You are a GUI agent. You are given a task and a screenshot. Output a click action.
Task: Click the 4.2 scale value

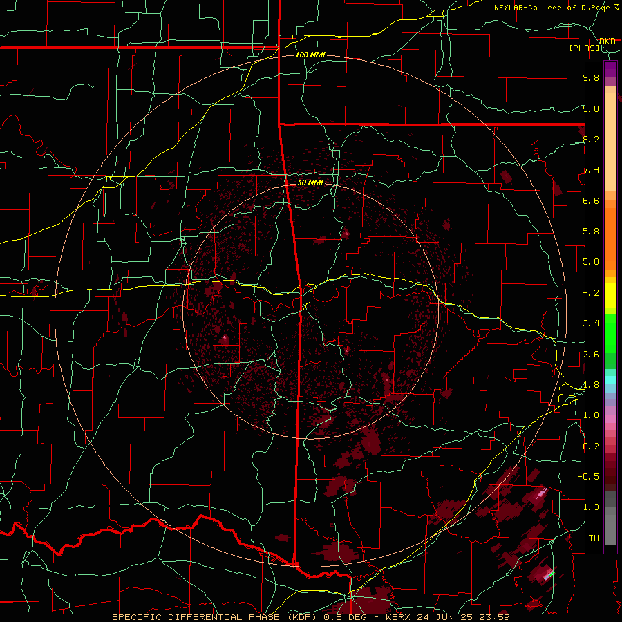pos(591,293)
